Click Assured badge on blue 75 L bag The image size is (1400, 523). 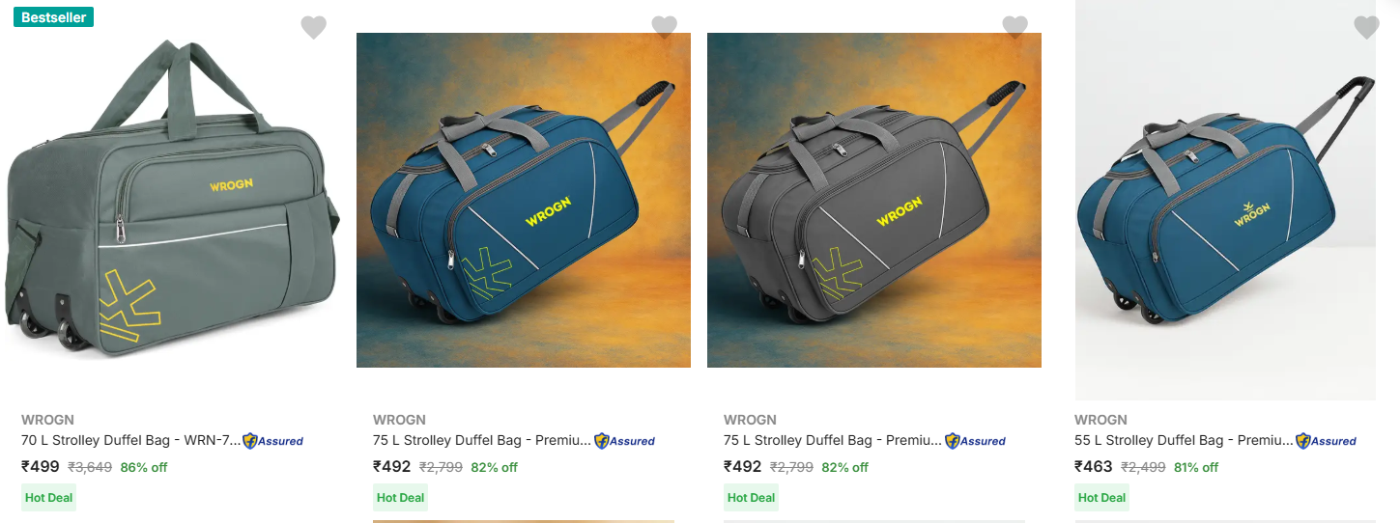(625, 441)
